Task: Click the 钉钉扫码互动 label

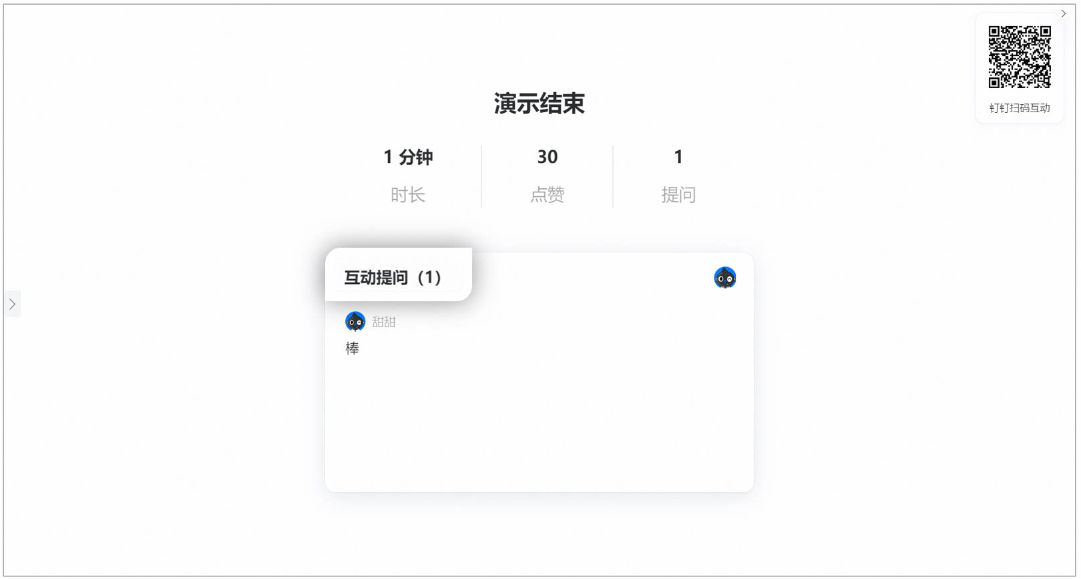Action: [x=1020, y=108]
